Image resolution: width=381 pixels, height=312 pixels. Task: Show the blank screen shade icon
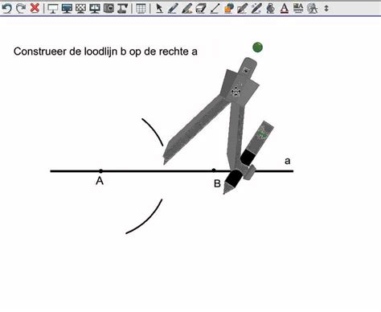[53, 9]
